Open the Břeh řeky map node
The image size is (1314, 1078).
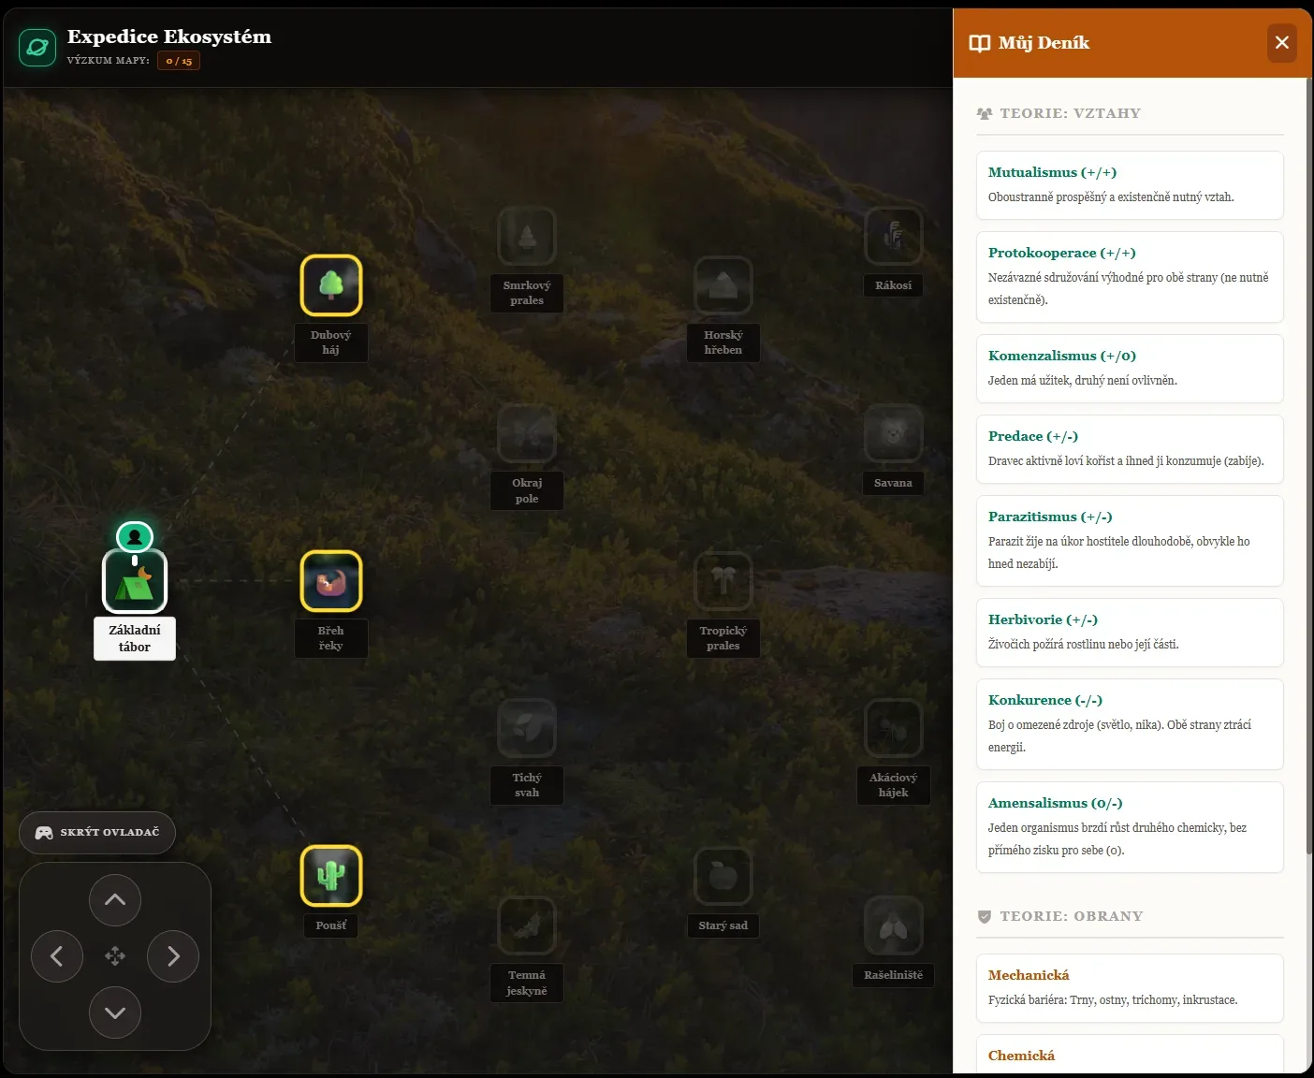(x=331, y=581)
